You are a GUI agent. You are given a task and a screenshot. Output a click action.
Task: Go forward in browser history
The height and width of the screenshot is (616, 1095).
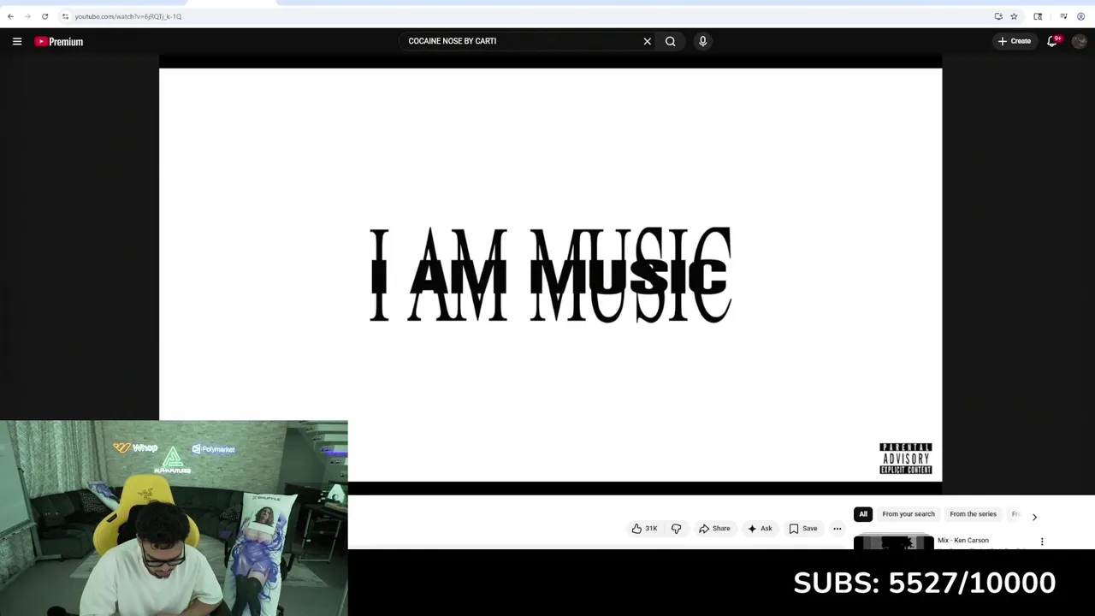click(27, 16)
